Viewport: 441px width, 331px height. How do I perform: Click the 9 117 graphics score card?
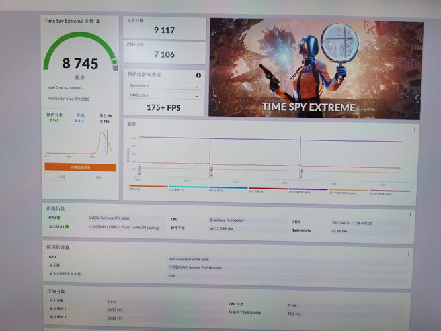click(x=164, y=28)
